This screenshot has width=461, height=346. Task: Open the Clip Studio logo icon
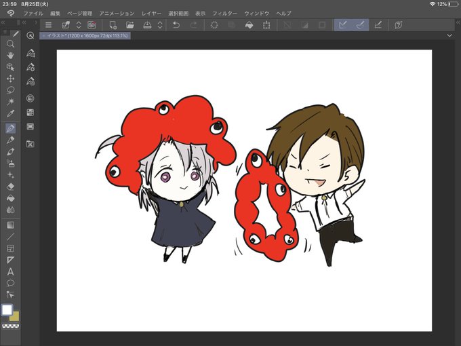[11, 14]
